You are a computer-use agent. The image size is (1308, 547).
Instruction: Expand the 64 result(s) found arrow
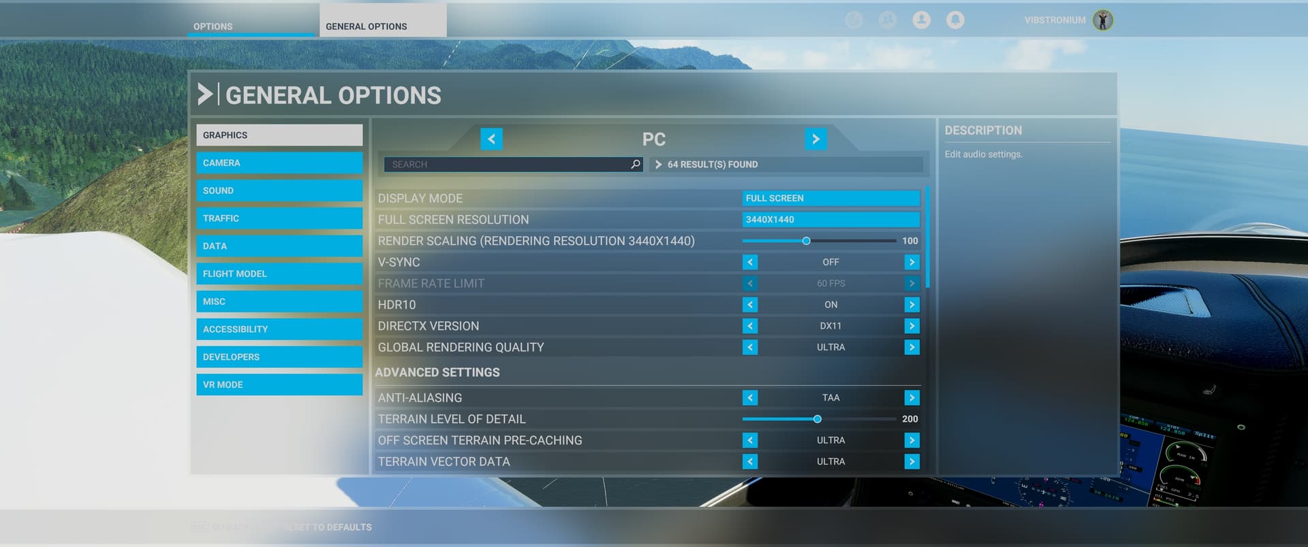[658, 164]
